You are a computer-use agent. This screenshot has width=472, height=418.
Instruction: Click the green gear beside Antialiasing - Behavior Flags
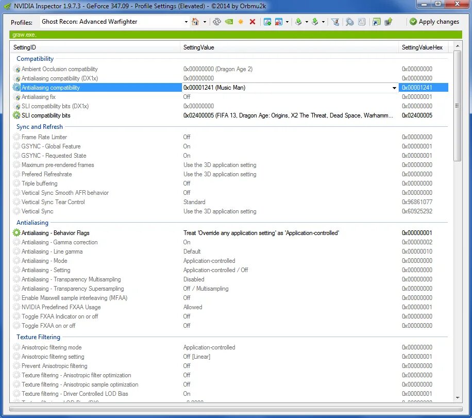click(16, 233)
